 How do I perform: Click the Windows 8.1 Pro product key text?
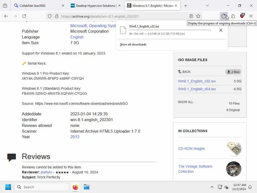tap(53, 78)
